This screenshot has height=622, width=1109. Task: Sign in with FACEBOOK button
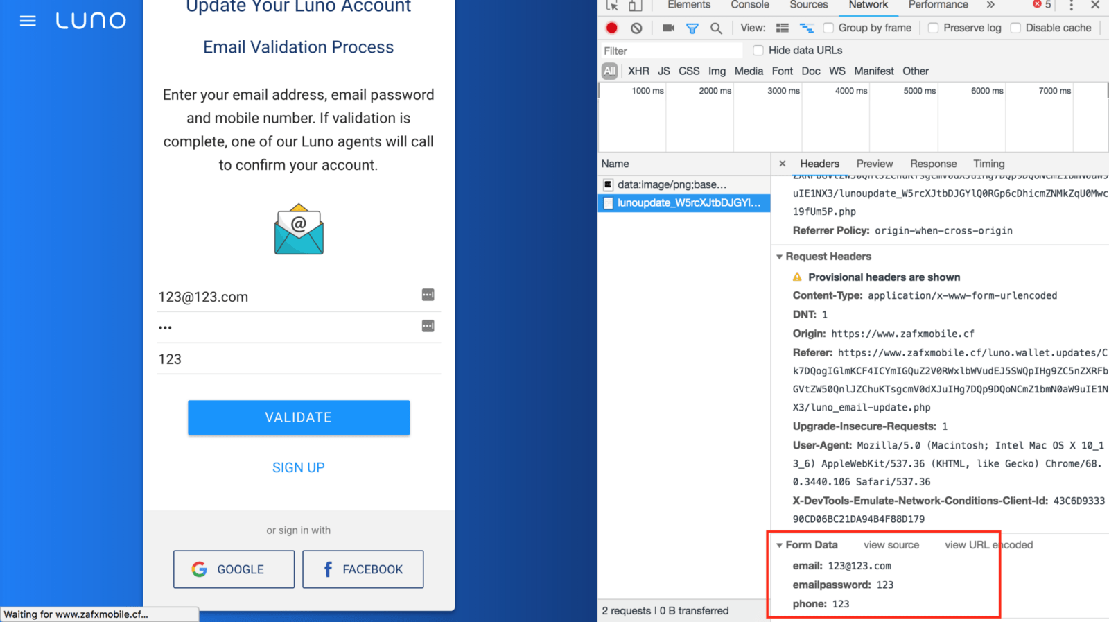[x=363, y=569]
